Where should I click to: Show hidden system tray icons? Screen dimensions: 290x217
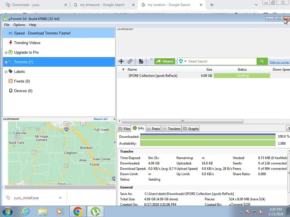click(x=241, y=212)
